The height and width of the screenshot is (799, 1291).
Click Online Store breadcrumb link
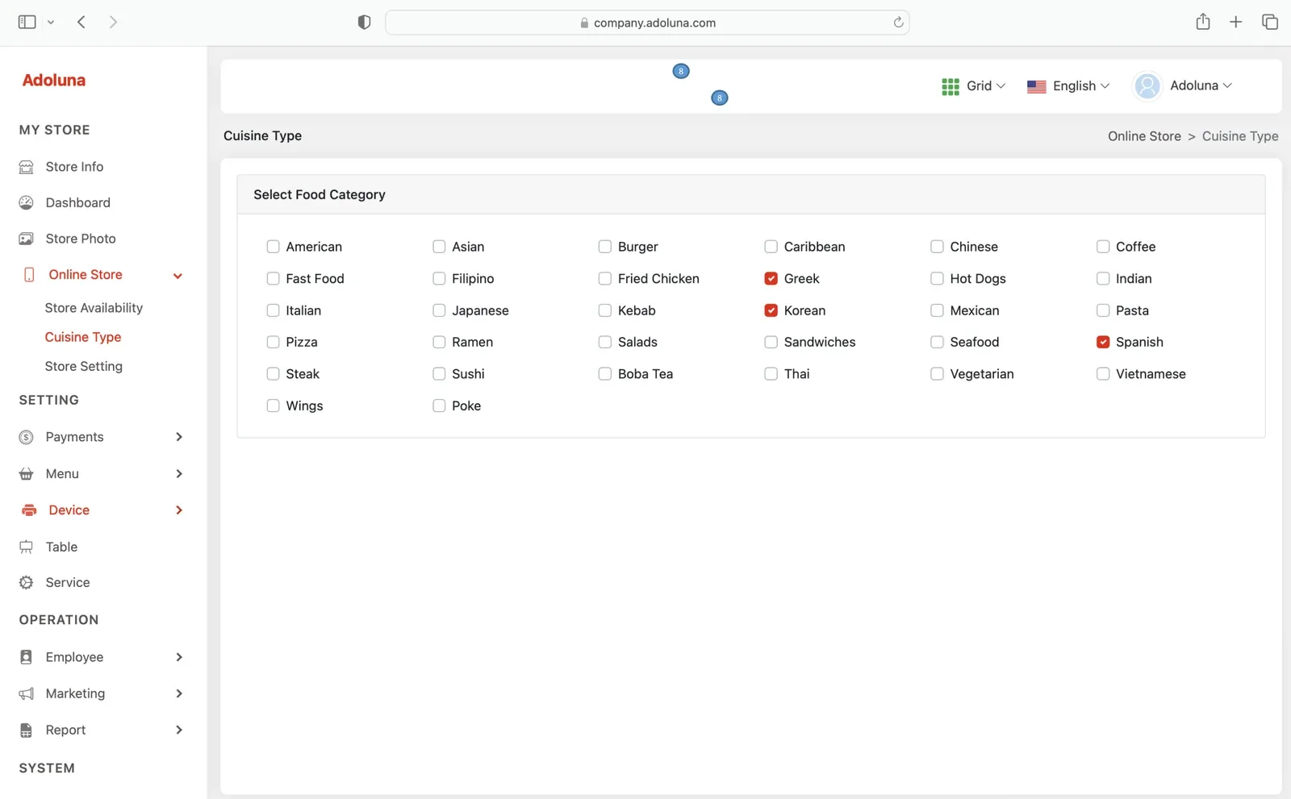(x=1144, y=136)
